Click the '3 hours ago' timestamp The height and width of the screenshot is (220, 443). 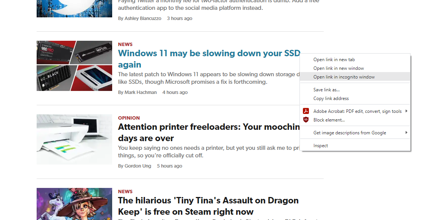point(179,18)
